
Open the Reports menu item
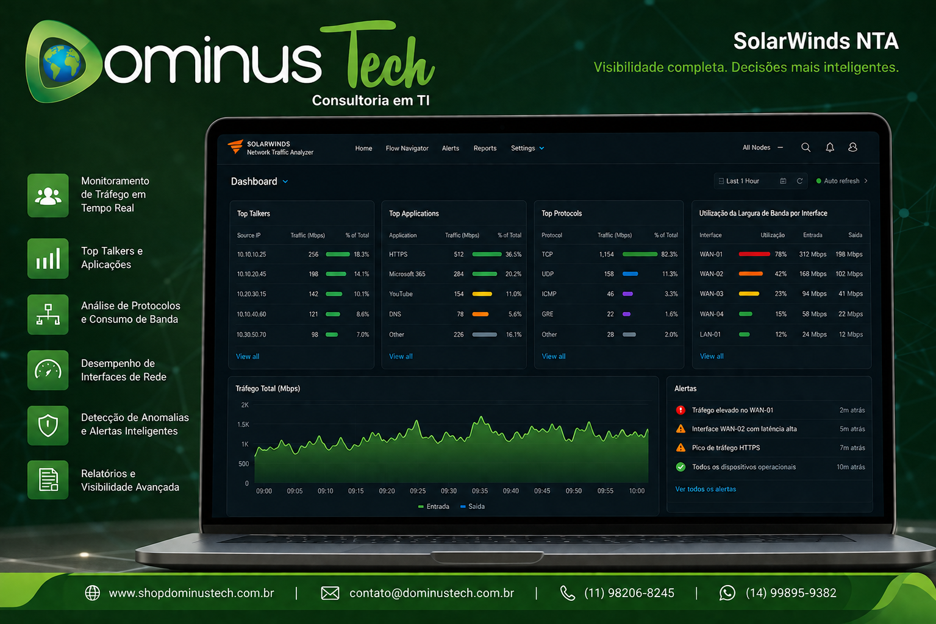[x=485, y=148]
